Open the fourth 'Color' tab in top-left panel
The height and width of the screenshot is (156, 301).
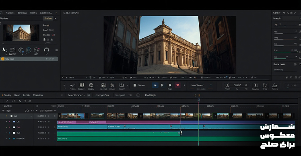(x=46, y=13)
